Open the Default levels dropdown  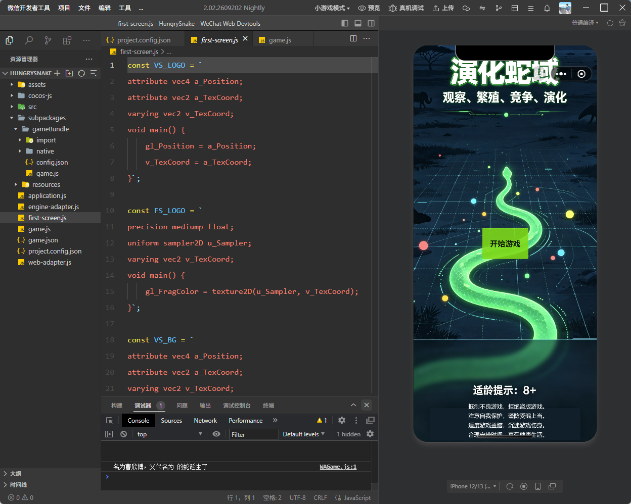(303, 434)
